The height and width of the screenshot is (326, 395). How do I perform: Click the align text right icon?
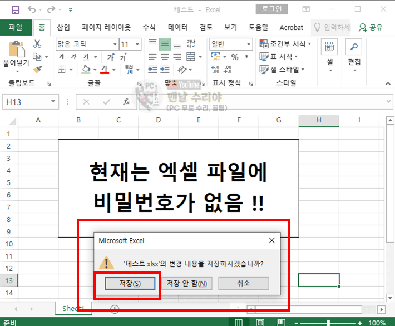pos(177,57)
